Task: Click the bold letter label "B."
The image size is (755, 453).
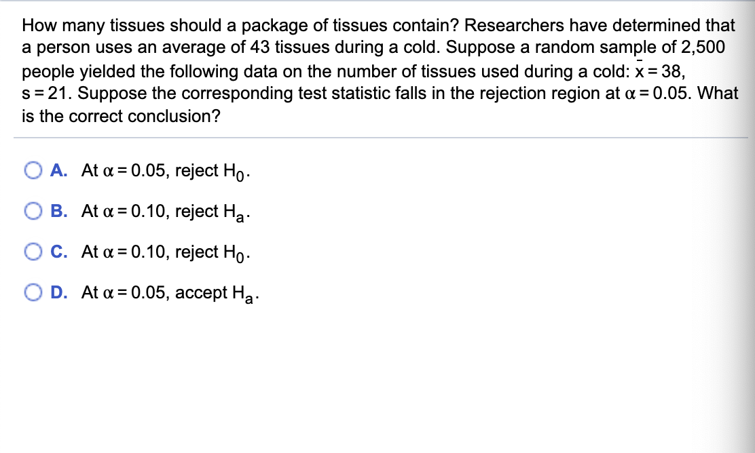Action: pos(58,211)
